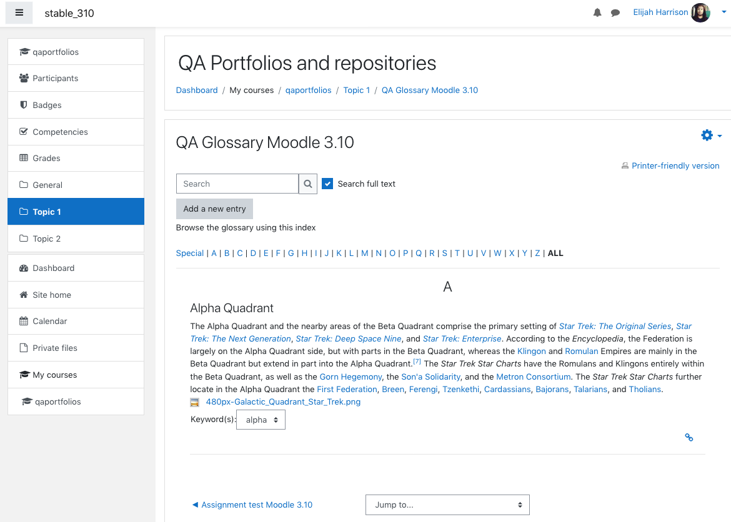This screenshot has height=522, width=731.
Task: Browse glossary letter D in index
Action: (x=253, y=253)
